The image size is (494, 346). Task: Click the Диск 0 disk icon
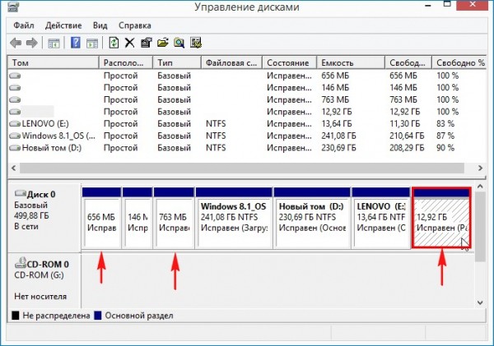(x=21, y=193)
